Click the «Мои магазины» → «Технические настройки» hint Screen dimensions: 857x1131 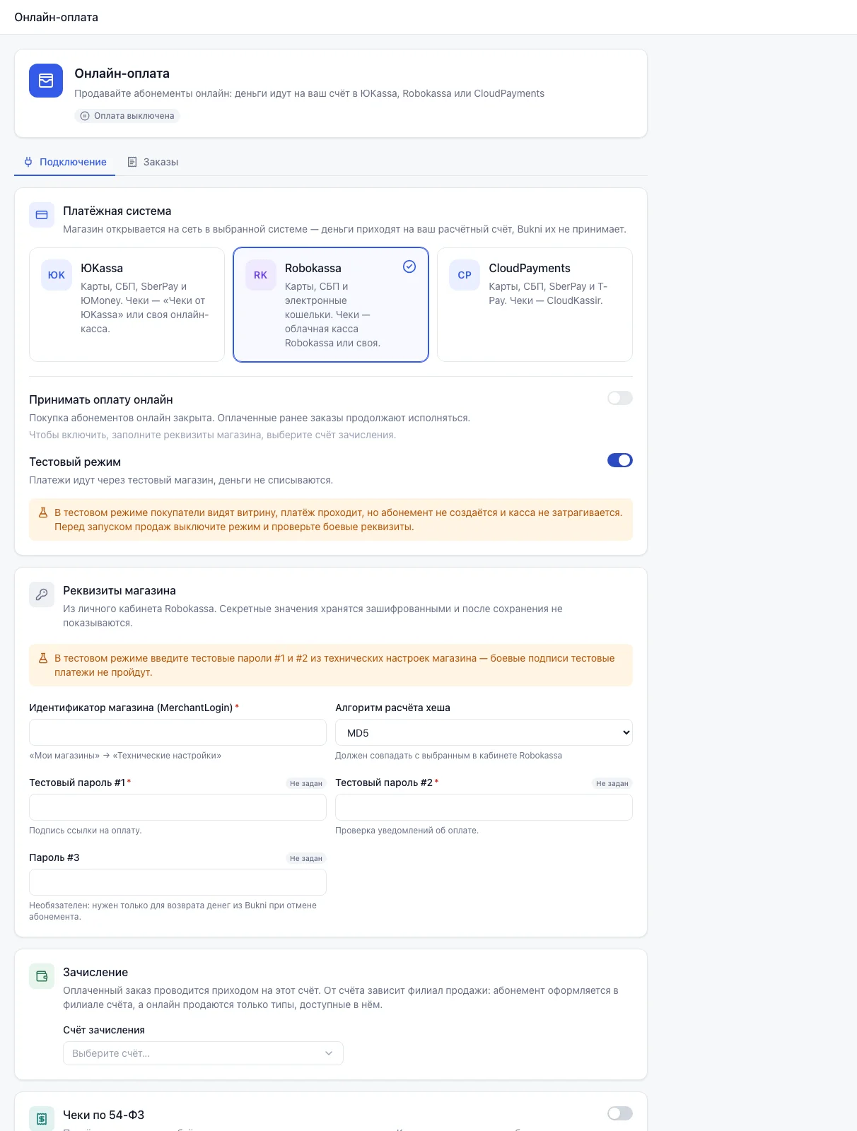pos(125,756)
